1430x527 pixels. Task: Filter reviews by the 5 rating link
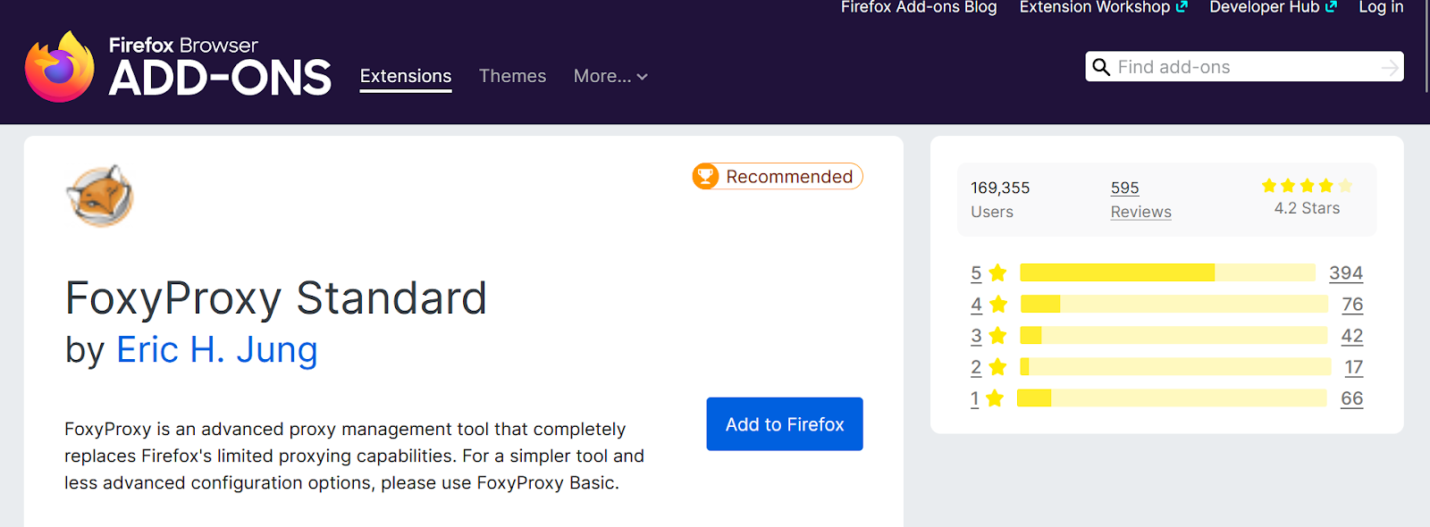click(976, 272)
